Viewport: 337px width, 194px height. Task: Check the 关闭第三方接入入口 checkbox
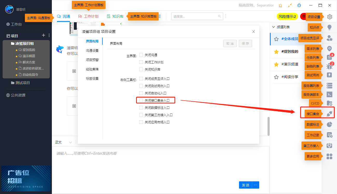(141, 115)
